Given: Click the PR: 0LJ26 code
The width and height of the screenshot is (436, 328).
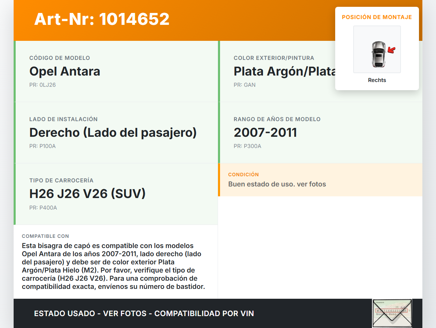Looking at the screenshot, I should [43, 85].
